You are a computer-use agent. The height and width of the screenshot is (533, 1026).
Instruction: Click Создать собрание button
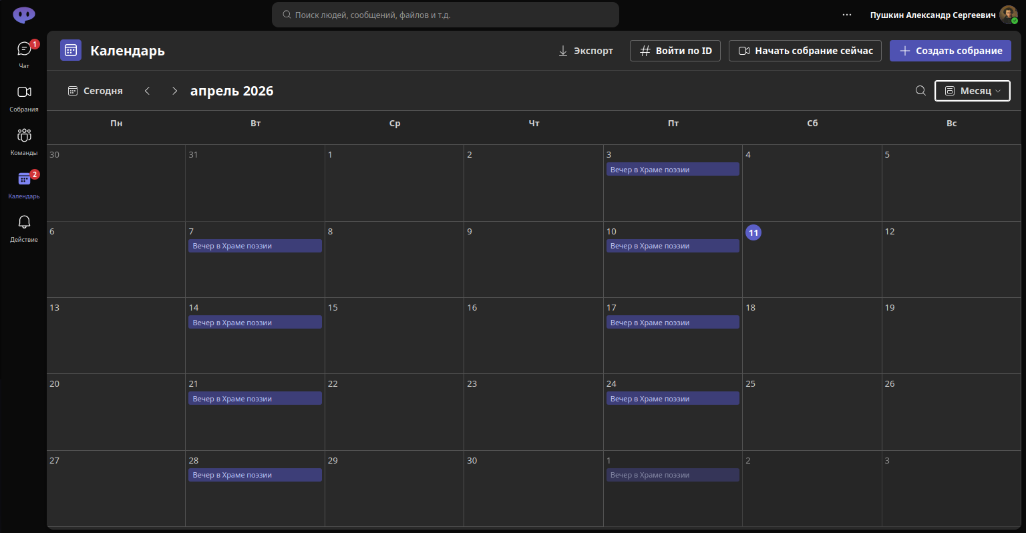coord(951,51)
